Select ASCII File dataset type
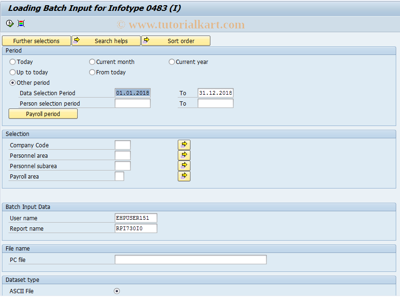The width and height of the screenshot is (400, 297). click(117, 291)
